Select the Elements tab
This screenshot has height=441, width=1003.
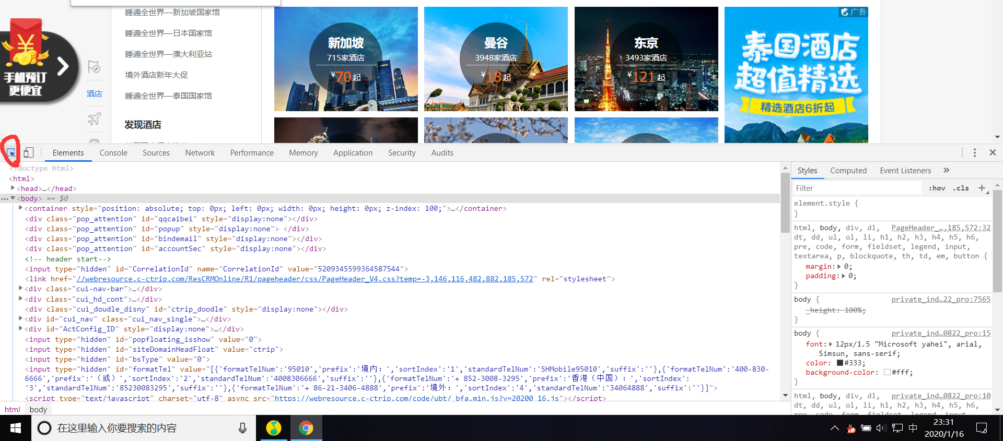pos(68,153)
